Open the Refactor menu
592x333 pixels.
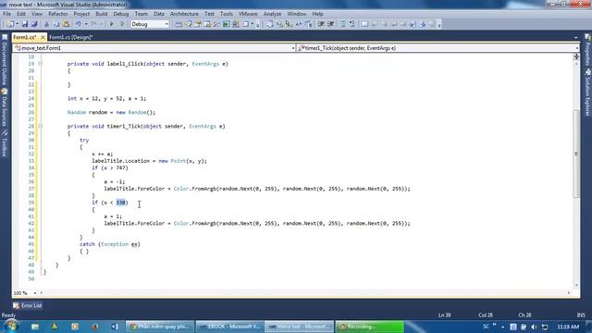57,14
